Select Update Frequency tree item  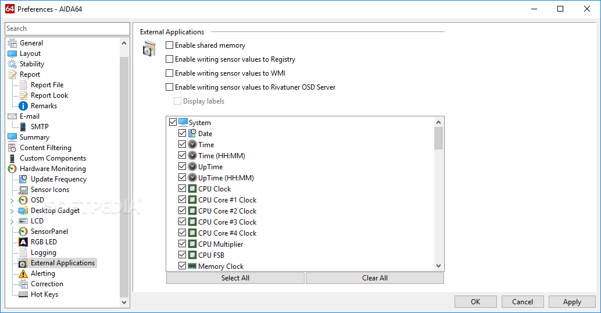59,179
